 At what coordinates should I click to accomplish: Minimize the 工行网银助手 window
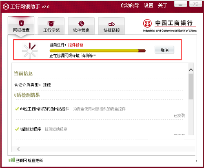[180, 4]
